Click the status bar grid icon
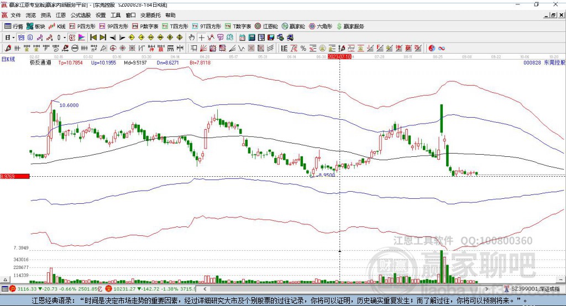 click(4, 289)
